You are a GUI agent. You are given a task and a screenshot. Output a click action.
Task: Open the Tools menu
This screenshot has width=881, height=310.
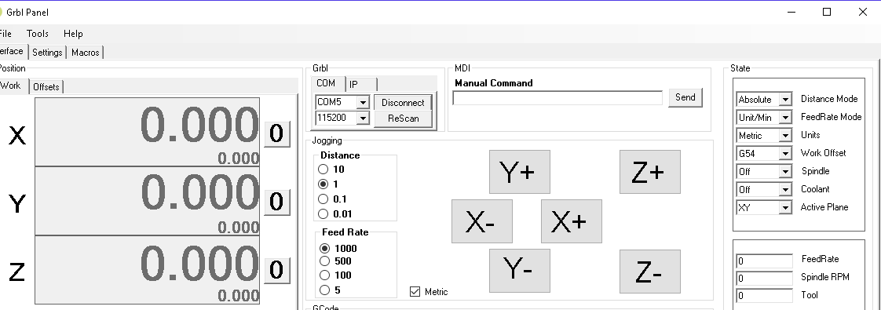38,34
